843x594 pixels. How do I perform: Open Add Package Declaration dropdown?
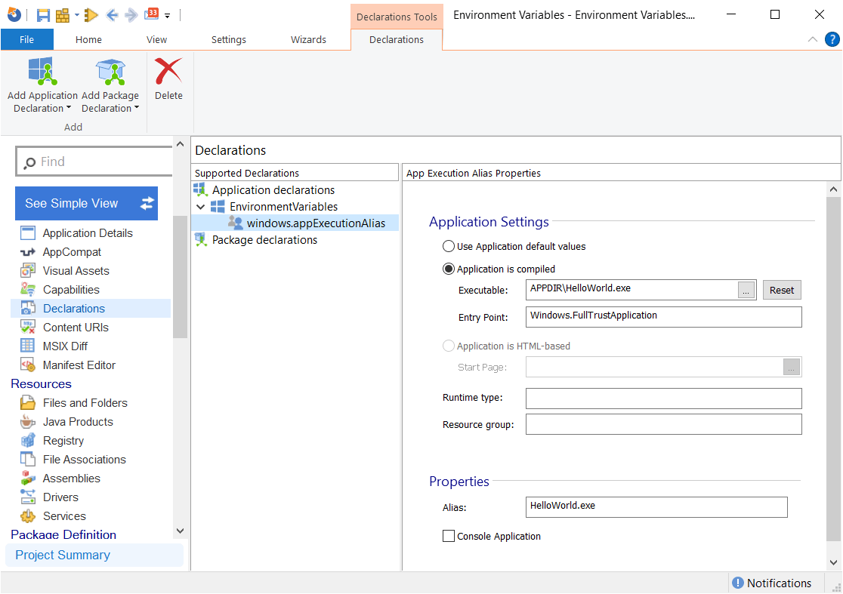110,101
